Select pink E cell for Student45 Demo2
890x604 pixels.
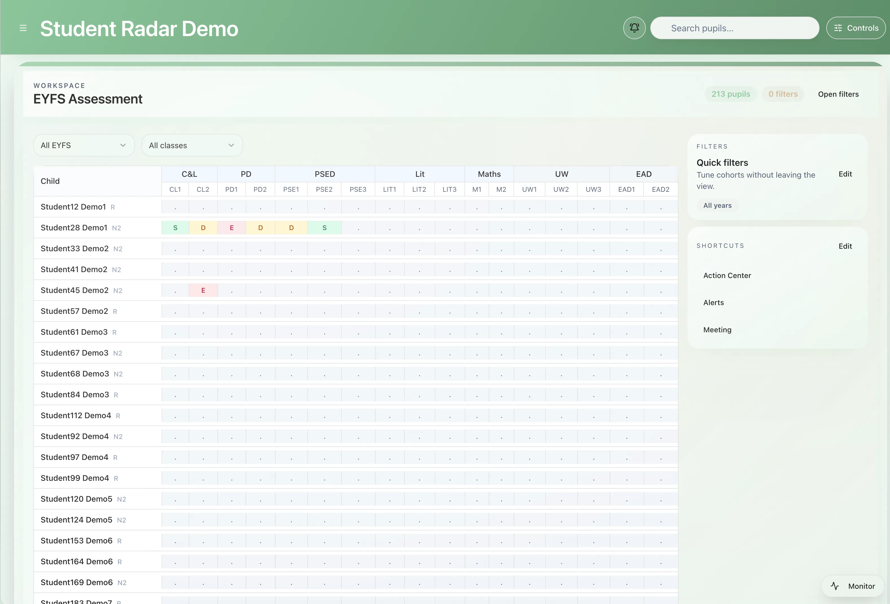point(203,290)
